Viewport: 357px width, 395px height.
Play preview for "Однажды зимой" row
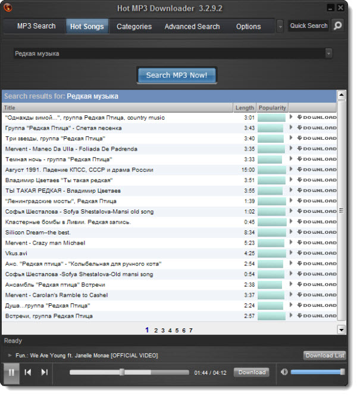coord(291,117)
